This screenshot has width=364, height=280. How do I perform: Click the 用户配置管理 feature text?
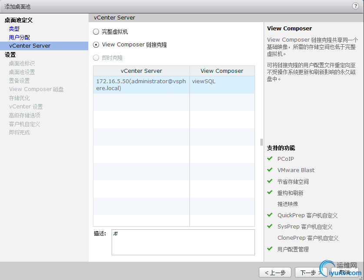coord(293,249)
